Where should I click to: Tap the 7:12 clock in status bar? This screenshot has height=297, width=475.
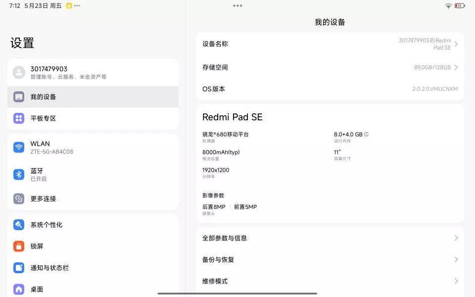pos(14,5)
